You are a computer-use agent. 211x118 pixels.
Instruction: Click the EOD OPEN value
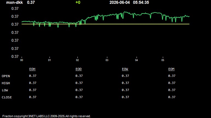[79, 76]
